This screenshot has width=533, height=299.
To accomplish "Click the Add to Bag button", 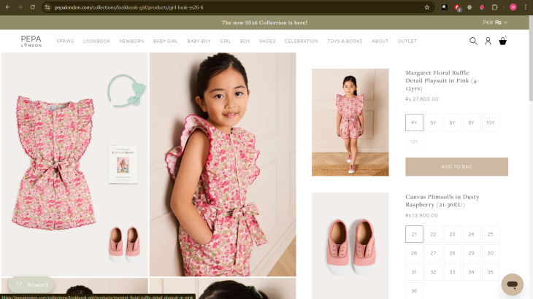I will pos(456,167).
